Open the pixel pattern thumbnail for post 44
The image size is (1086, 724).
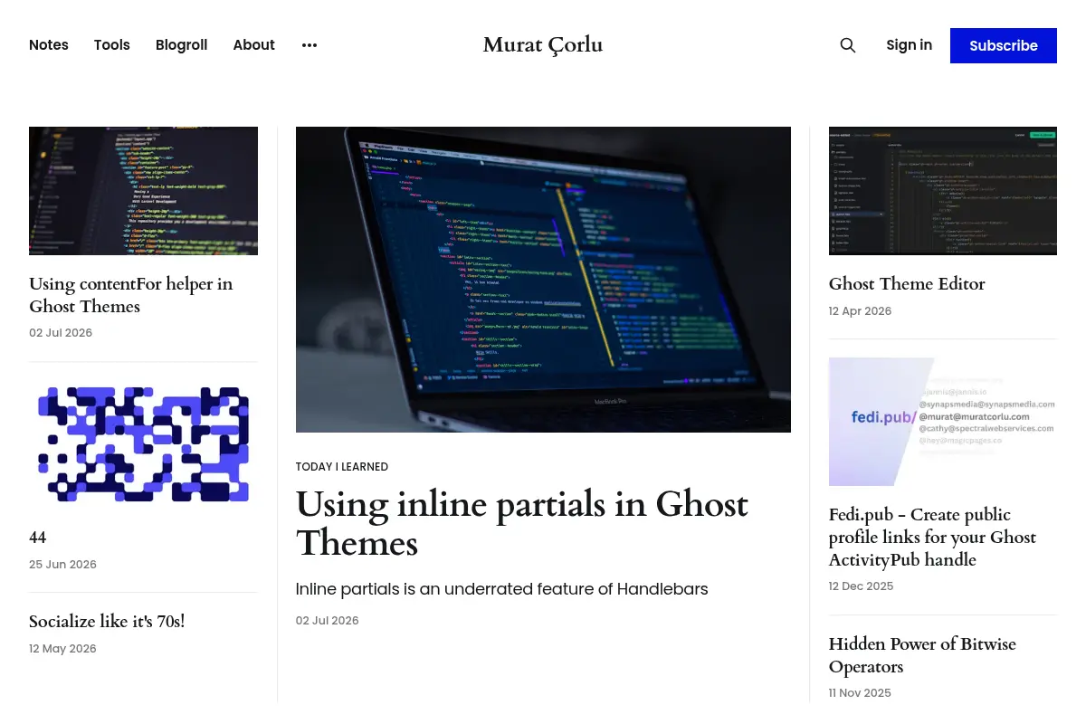point(143,444)
